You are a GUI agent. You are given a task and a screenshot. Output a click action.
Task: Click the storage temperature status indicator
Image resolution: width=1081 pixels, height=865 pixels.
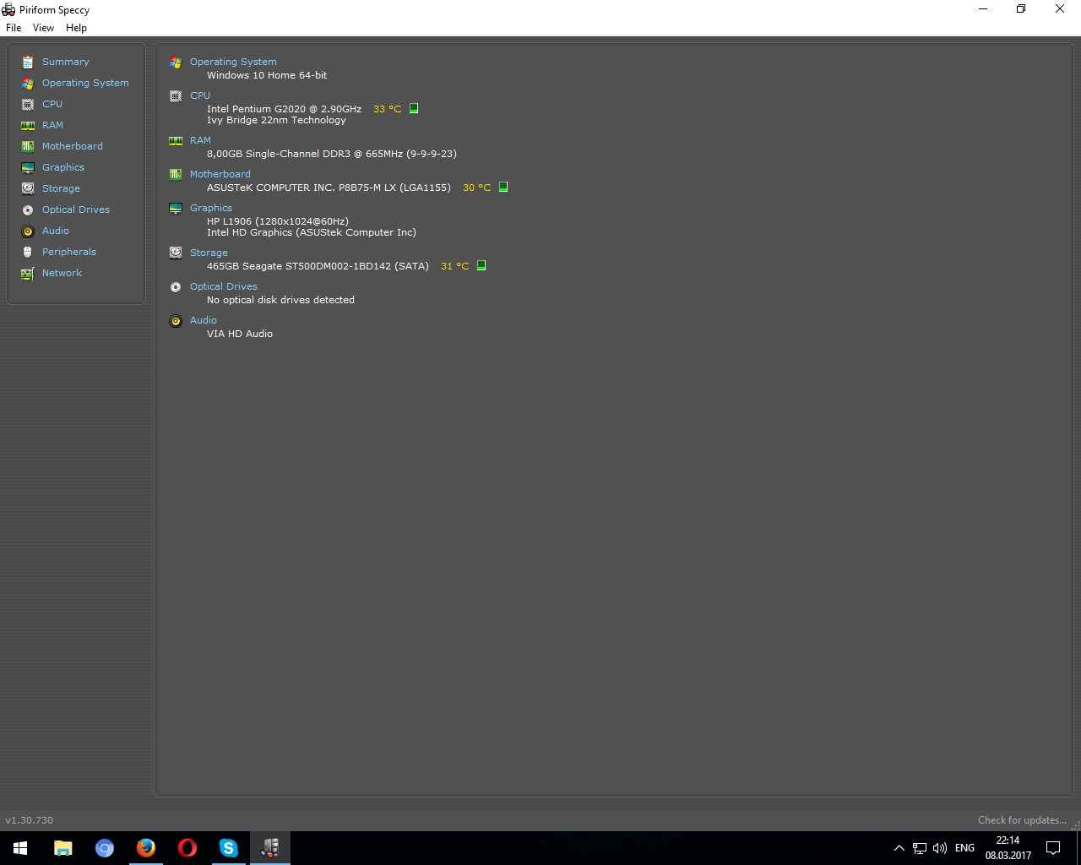coord(481,265)
